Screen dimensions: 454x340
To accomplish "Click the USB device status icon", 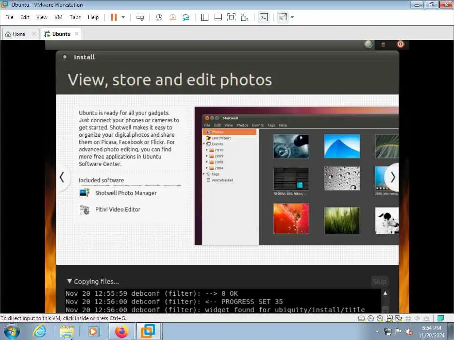I will [x=427, y=319].
